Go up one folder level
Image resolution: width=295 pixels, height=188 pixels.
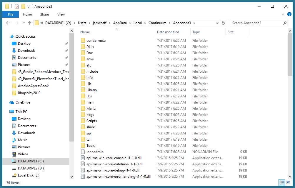coord(29,23)
